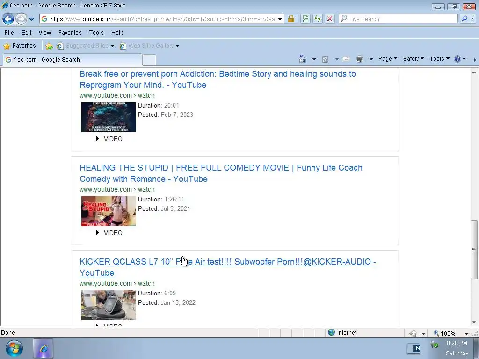Screen dimensions: 479x359
Task: Click 'www.youtube.com › watch' under Healing the Stupid
Action: pos(117,189)
